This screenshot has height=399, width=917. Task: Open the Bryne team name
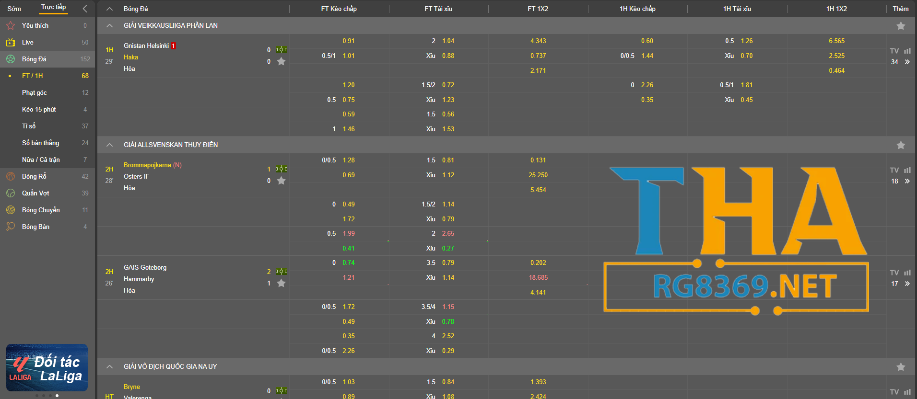[x=132, y=387]
